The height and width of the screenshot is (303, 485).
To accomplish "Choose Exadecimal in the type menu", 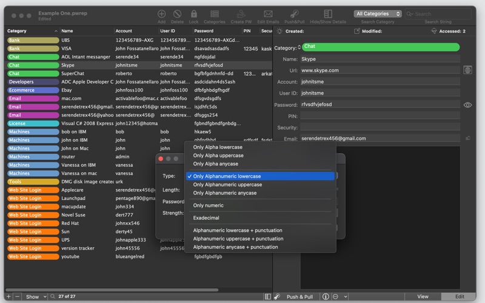I will click(206, 218).
